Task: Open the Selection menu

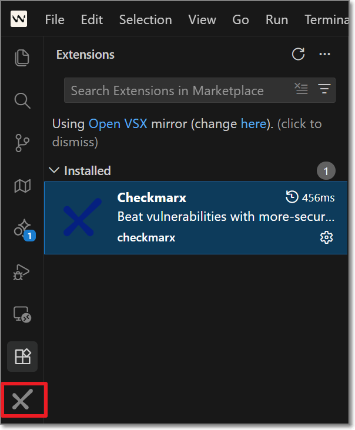Action: (146, 19)
